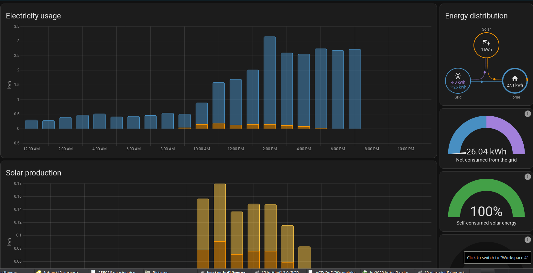533x273 pixels.
Task: Open info on the self-consumed solar energy card
Action: pos(528,177)
